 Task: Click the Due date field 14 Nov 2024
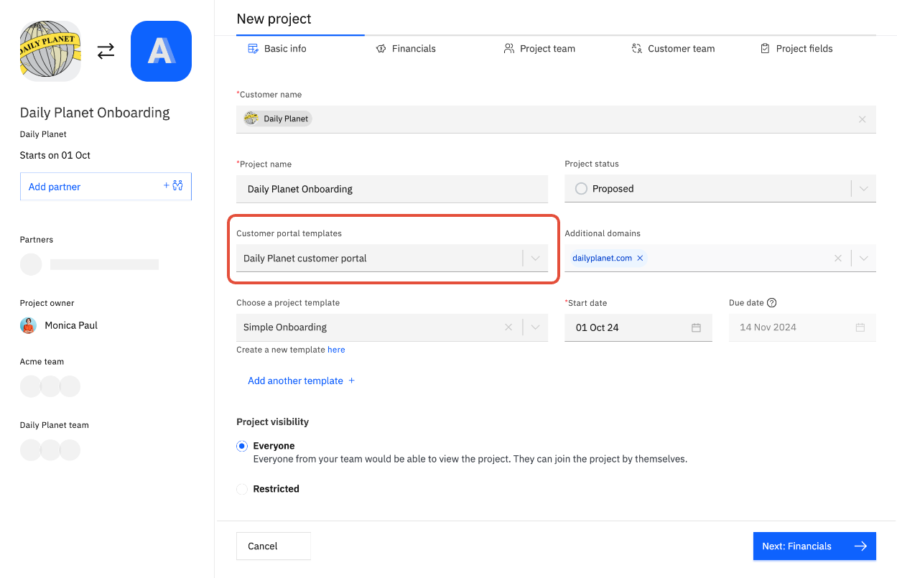(x=802, y=327)
